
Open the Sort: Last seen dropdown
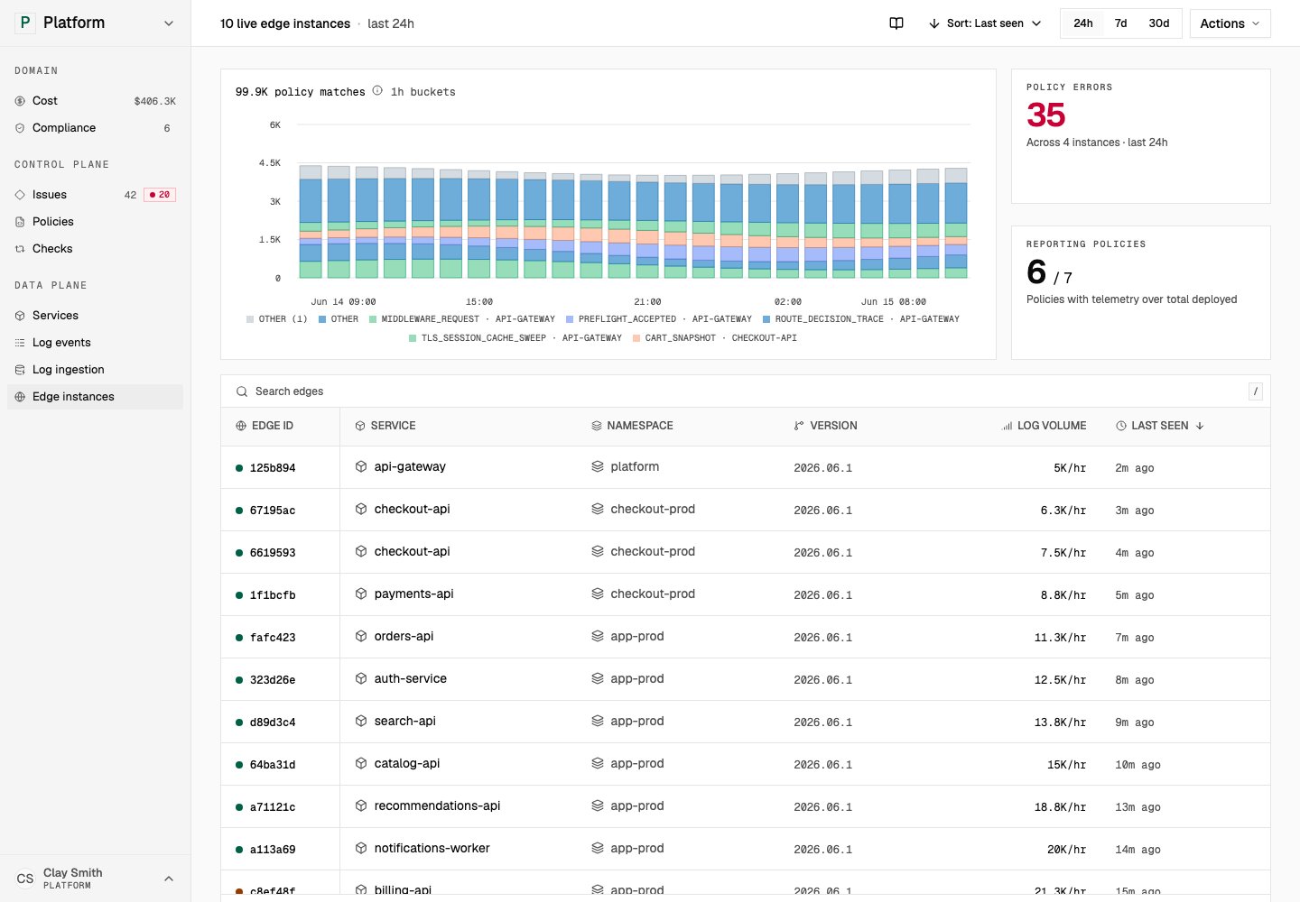985,23
